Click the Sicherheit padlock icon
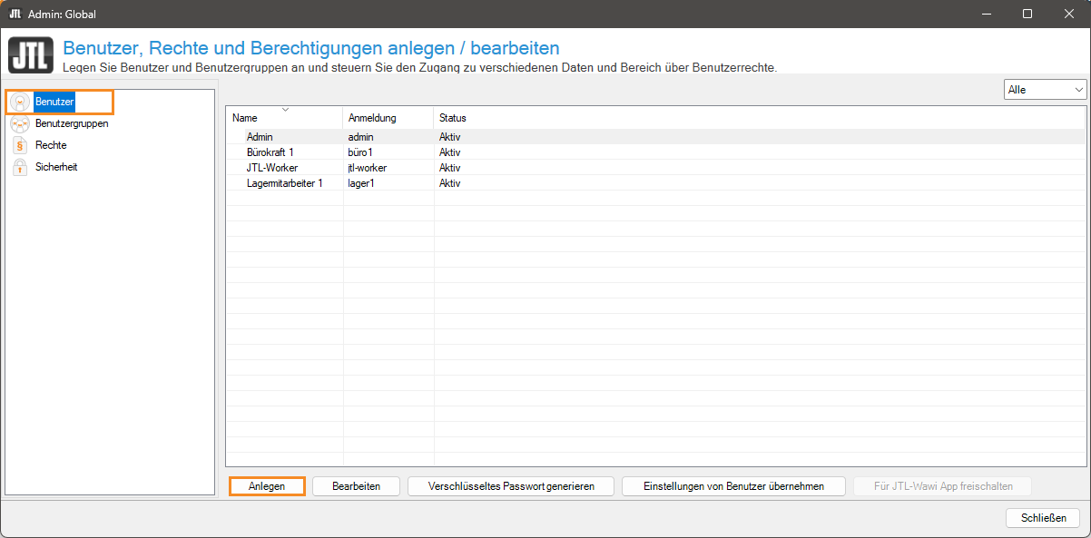This screenshot has width=1091, height=538. [20, 167]
